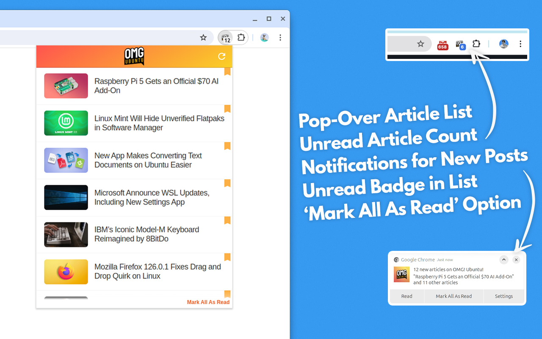Click Mark All As Read notification button
This screenshot has height=339, width=542.
pyautogui.click(x=454, y=296)
